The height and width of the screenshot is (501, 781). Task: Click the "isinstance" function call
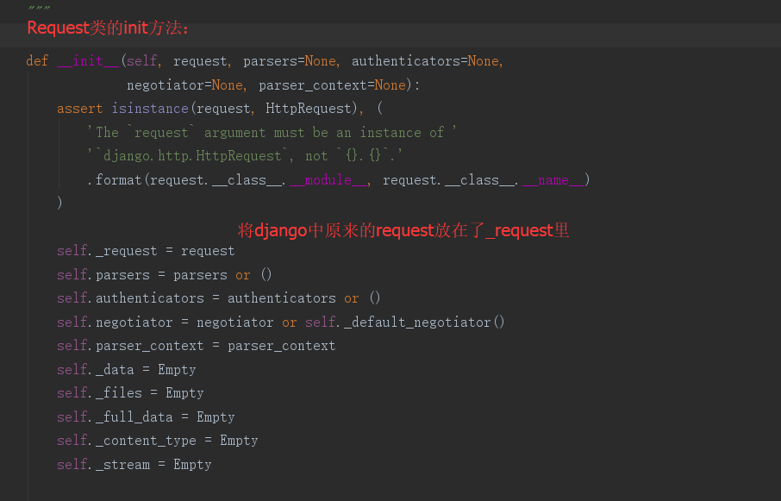tap(150, 109)
